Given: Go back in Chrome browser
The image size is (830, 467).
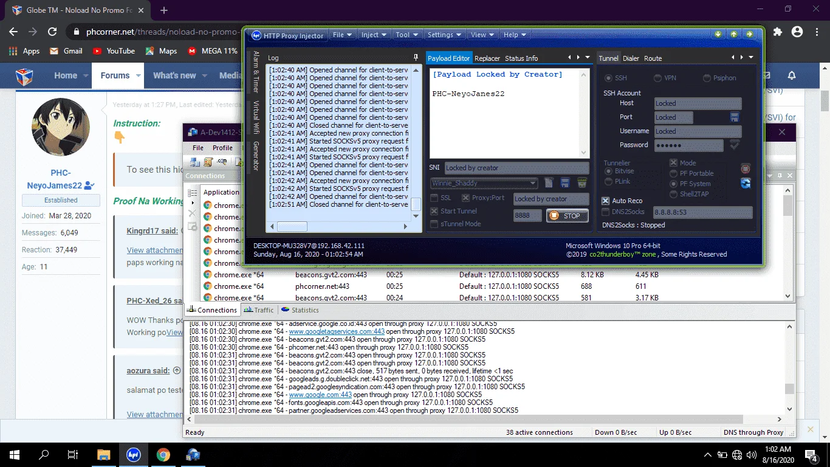Looking at the screenshot, I should (13, 32).
